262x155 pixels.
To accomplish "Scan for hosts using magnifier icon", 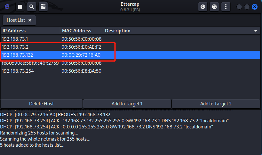I will coord(31,6).
